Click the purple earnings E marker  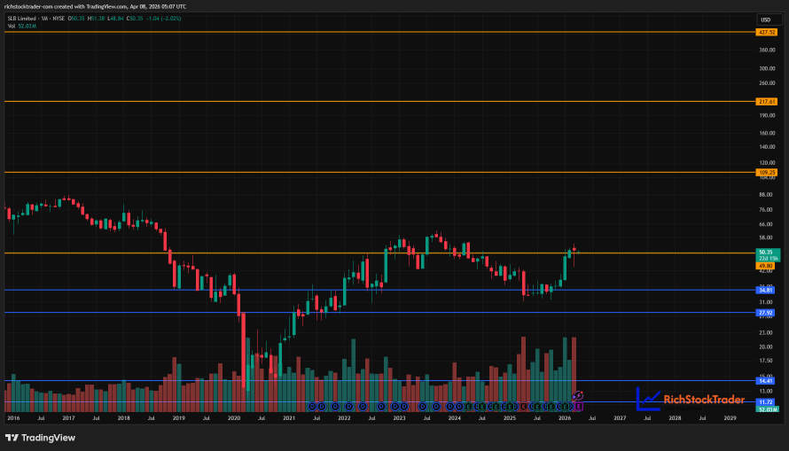579,406
